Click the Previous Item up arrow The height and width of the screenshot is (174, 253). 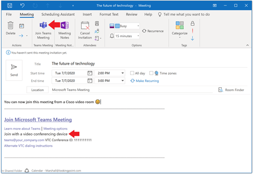click(48, 5)
